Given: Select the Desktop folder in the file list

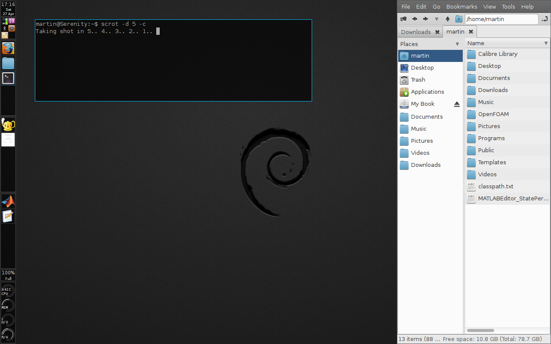Looking at the screenshot, I should click(508, 66).
